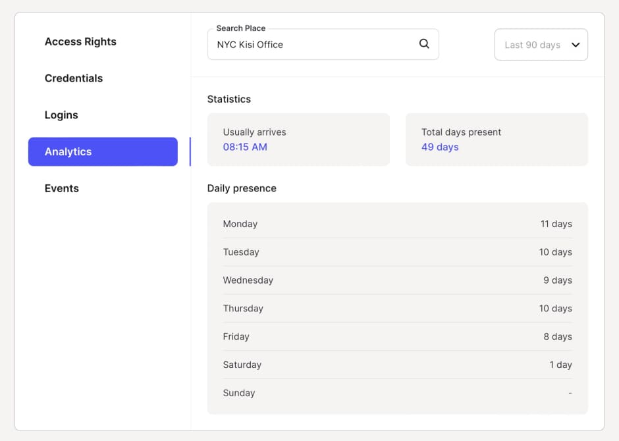Click the Friday row label

(236, 336)
